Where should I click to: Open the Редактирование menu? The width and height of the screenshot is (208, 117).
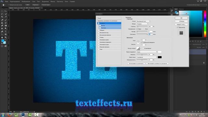[15, 2]
